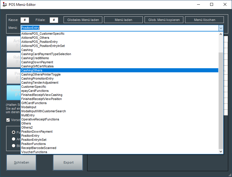The width and height of the screenshot is (232, 177).
Task: Click the dropdown list scroll down arrow
Action: [x=221, y=152]
